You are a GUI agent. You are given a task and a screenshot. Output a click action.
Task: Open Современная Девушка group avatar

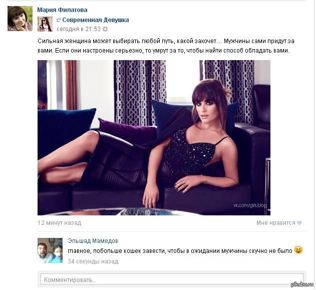pyautogui.click(x=45, y=24)
